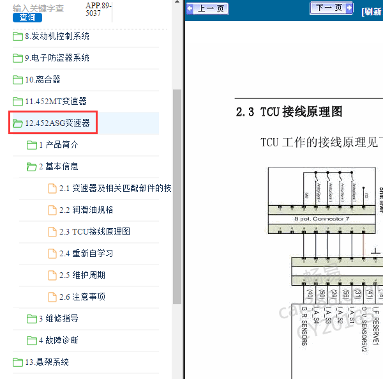
Task: Click folder icon beside 3 维修指导
Action: (x=32, y=319)
